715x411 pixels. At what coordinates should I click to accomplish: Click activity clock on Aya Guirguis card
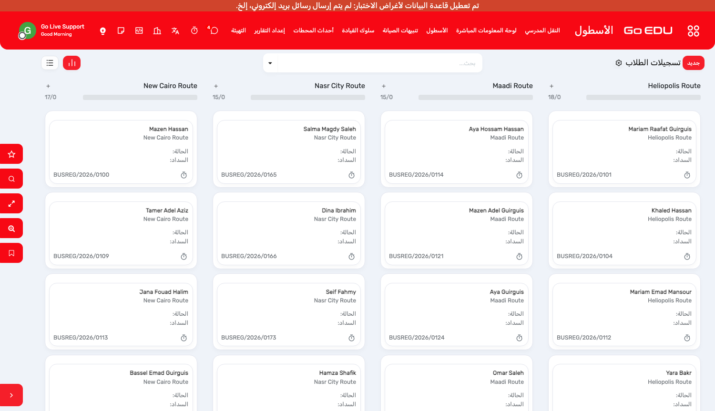(x=520, y=338)
